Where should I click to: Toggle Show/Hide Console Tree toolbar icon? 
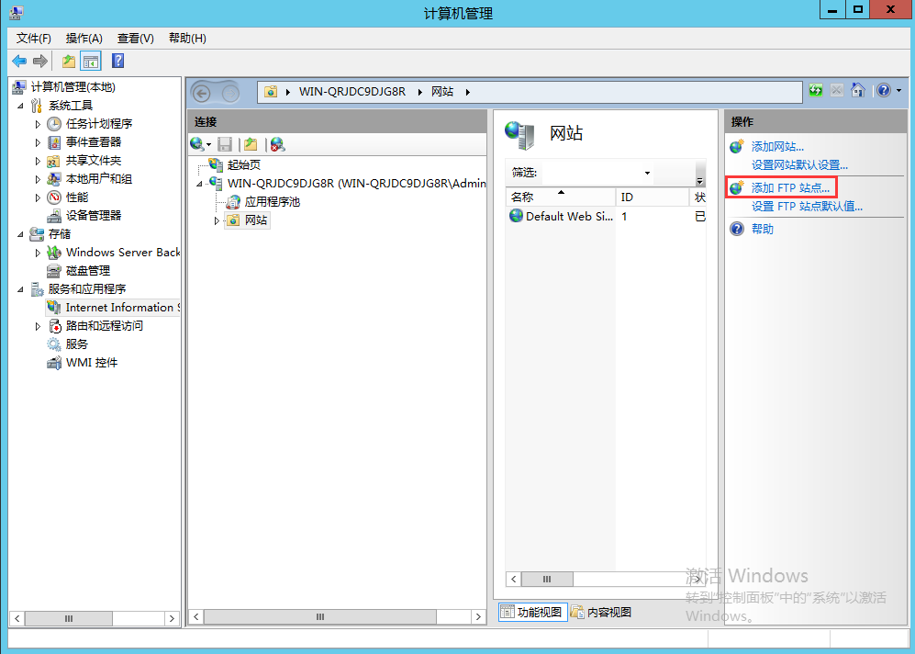[x=91, y=61]
